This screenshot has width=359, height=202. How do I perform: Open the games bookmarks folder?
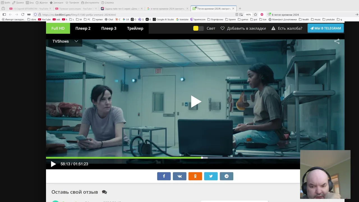click(243, 20)
